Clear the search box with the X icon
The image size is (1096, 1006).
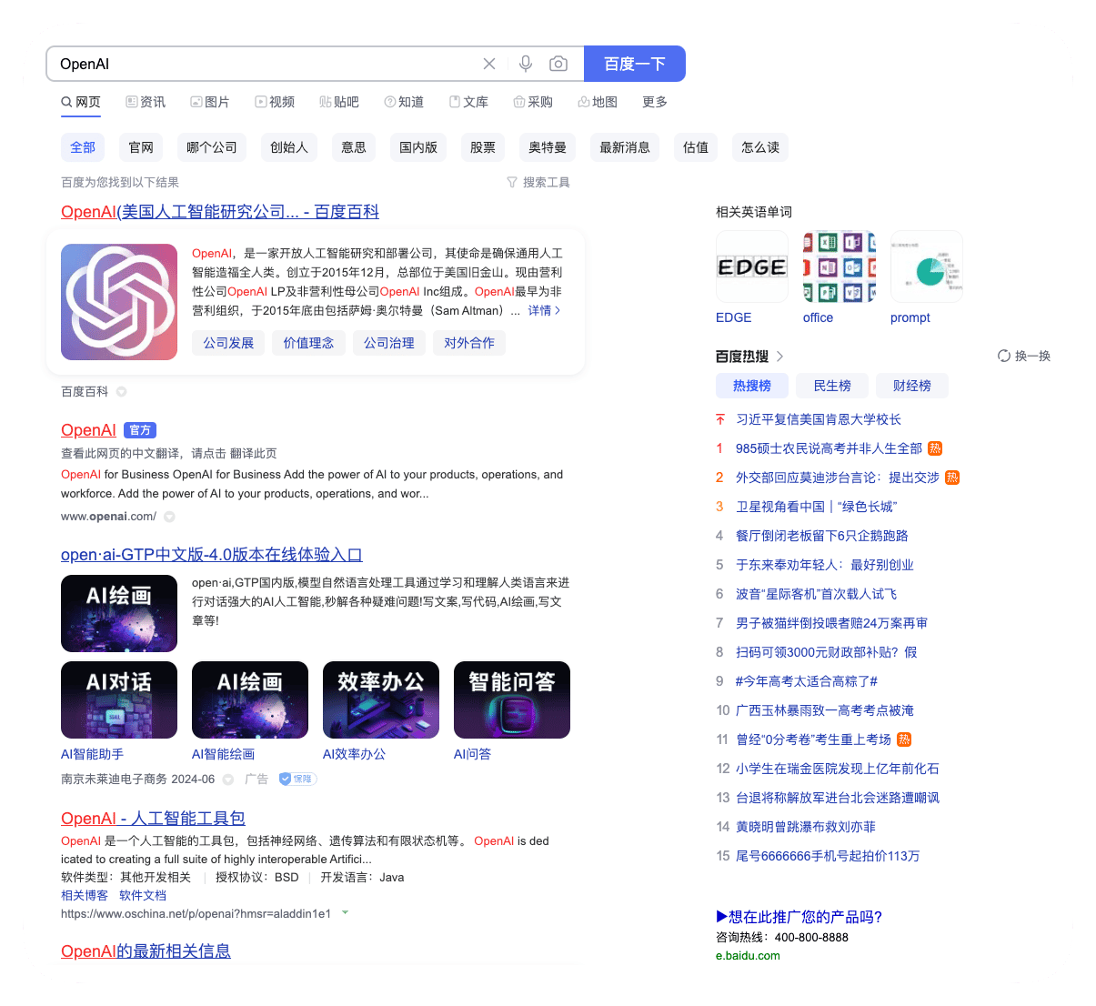pos(489,64)
